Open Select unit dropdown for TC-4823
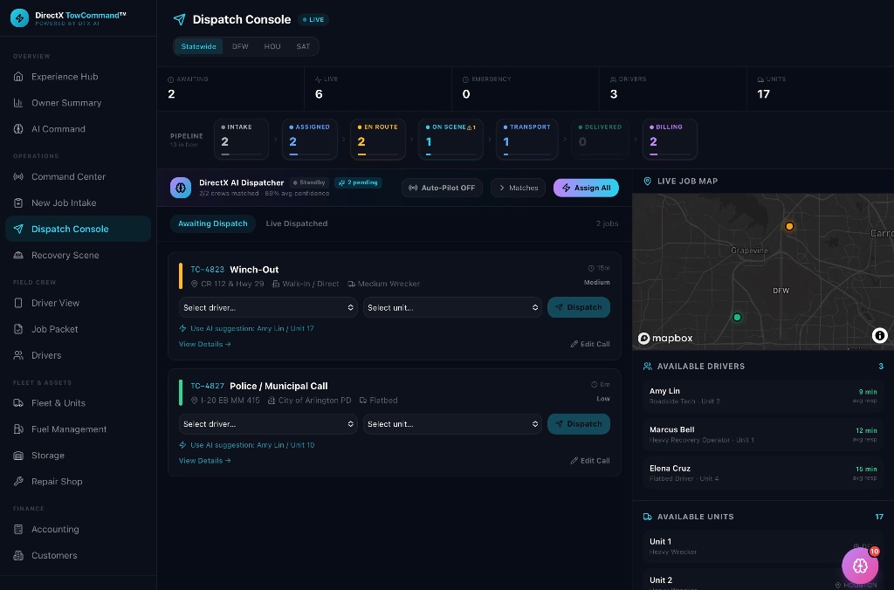 coord(452,307)
